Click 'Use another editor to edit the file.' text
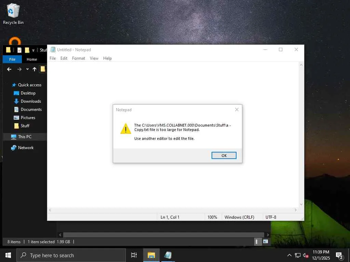The height and width of the screenshot is (262, 350). click(x=164, y=139)
